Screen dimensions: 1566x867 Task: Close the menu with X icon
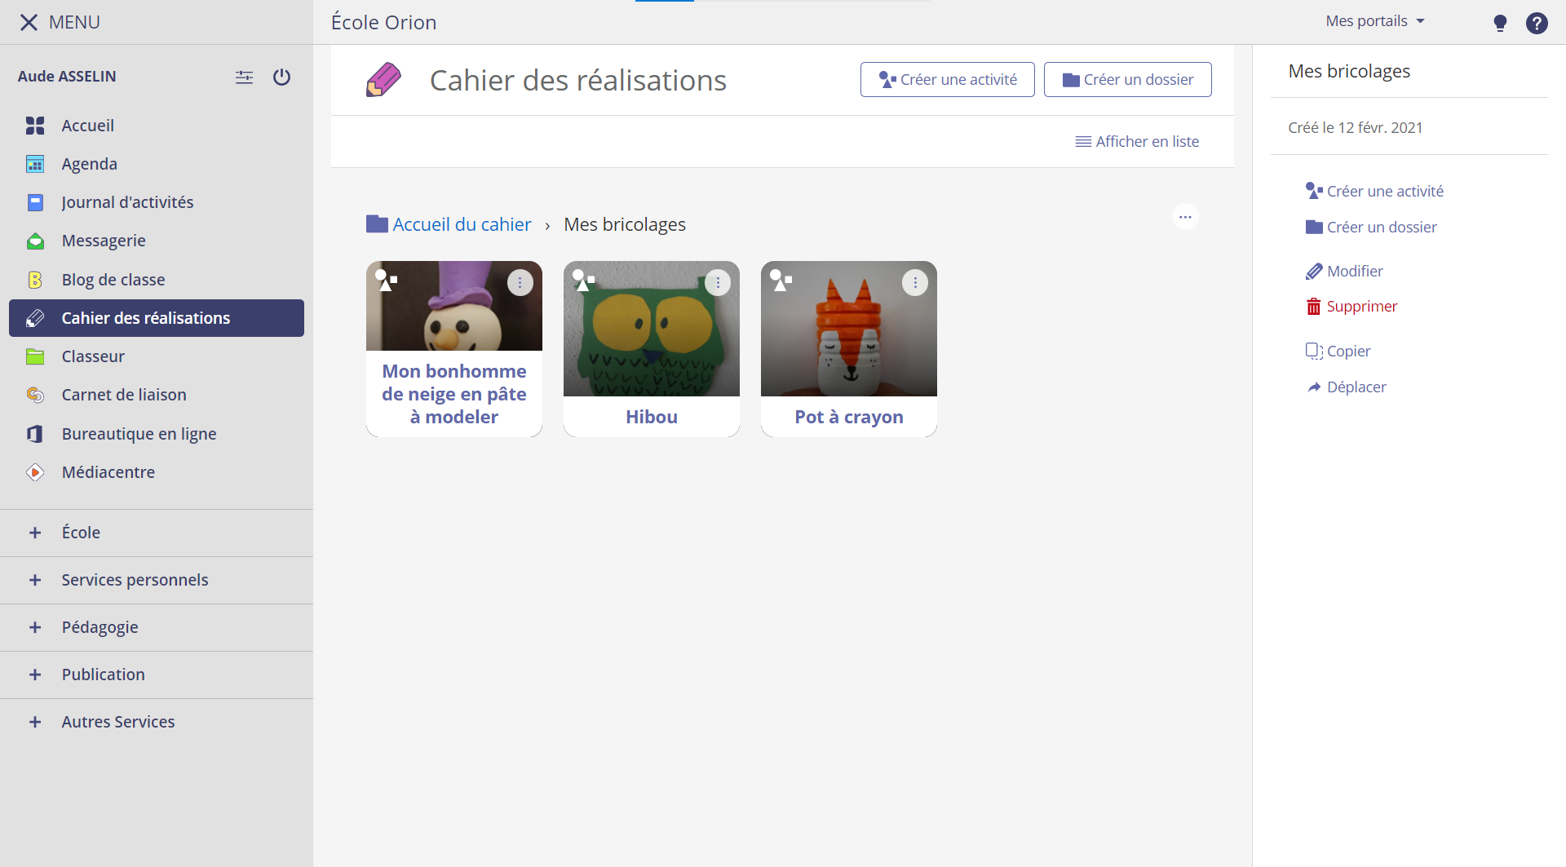coord(29,22)
